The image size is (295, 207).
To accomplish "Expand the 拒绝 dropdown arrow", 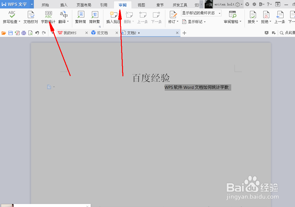I will point(270,21).
